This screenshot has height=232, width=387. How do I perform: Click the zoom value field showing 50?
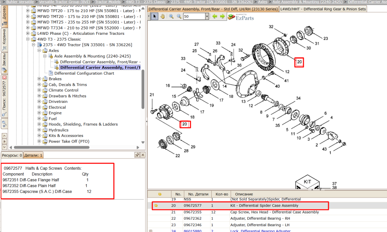point(194,17)
